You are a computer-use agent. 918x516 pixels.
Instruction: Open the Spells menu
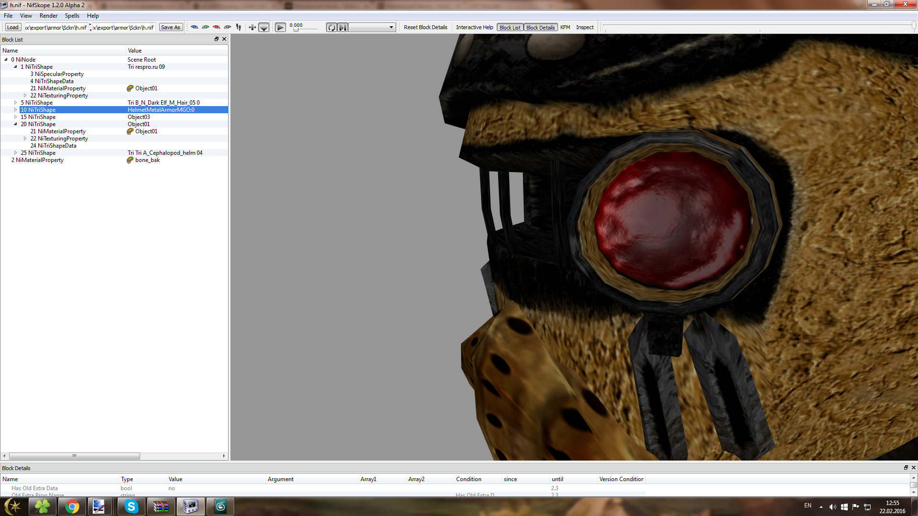point(72,16)
